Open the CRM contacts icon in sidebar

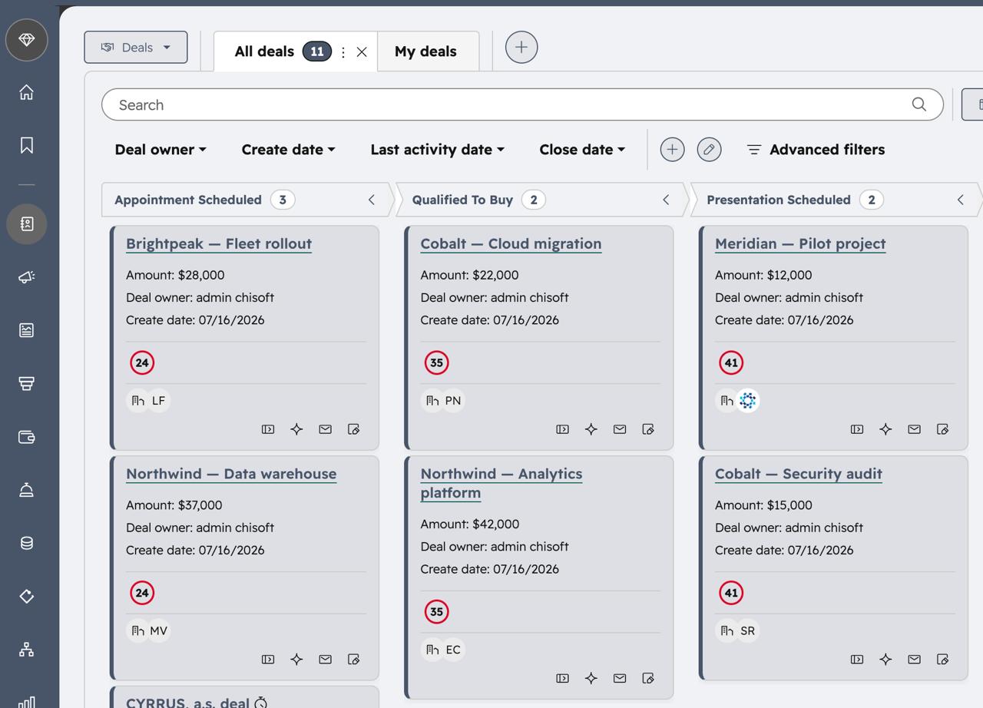pyautogui.click(x=27, y=224)
